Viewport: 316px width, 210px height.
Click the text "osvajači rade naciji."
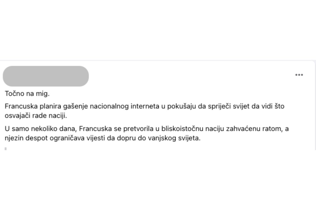pos(36,116)
